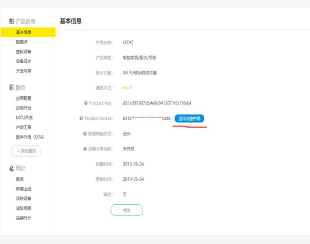Go to 设备日志 menu item
The image size is (310, 244).
click(x=24, y=62)
